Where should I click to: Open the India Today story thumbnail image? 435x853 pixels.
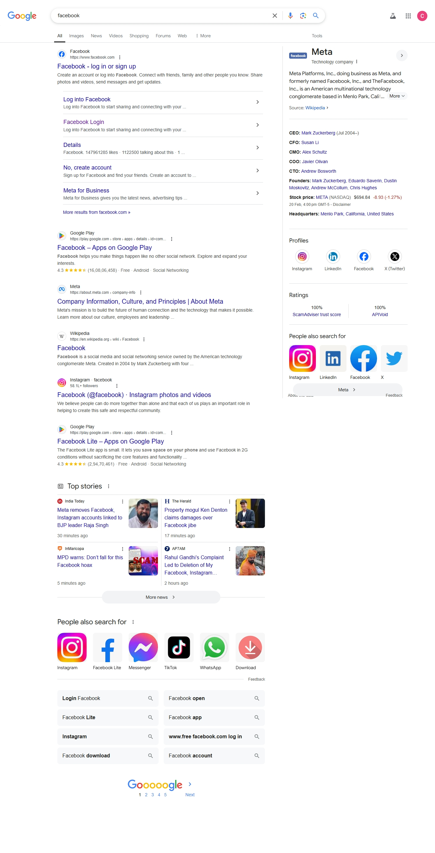[x=143, y=513]
